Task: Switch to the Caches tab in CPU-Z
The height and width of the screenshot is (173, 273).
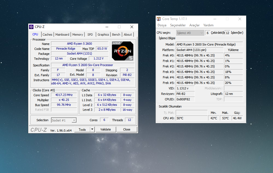Action: pyautogui.click(x=47, y=35)
